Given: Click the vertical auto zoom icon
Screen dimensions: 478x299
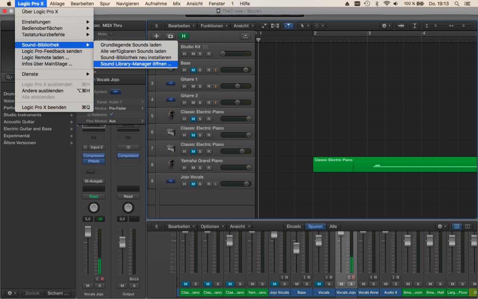Looking at the screenshot, I should point(415,26).
